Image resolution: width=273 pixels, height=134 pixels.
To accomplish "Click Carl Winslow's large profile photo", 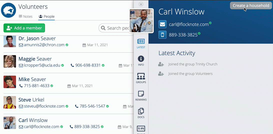I will coord(141,21).
